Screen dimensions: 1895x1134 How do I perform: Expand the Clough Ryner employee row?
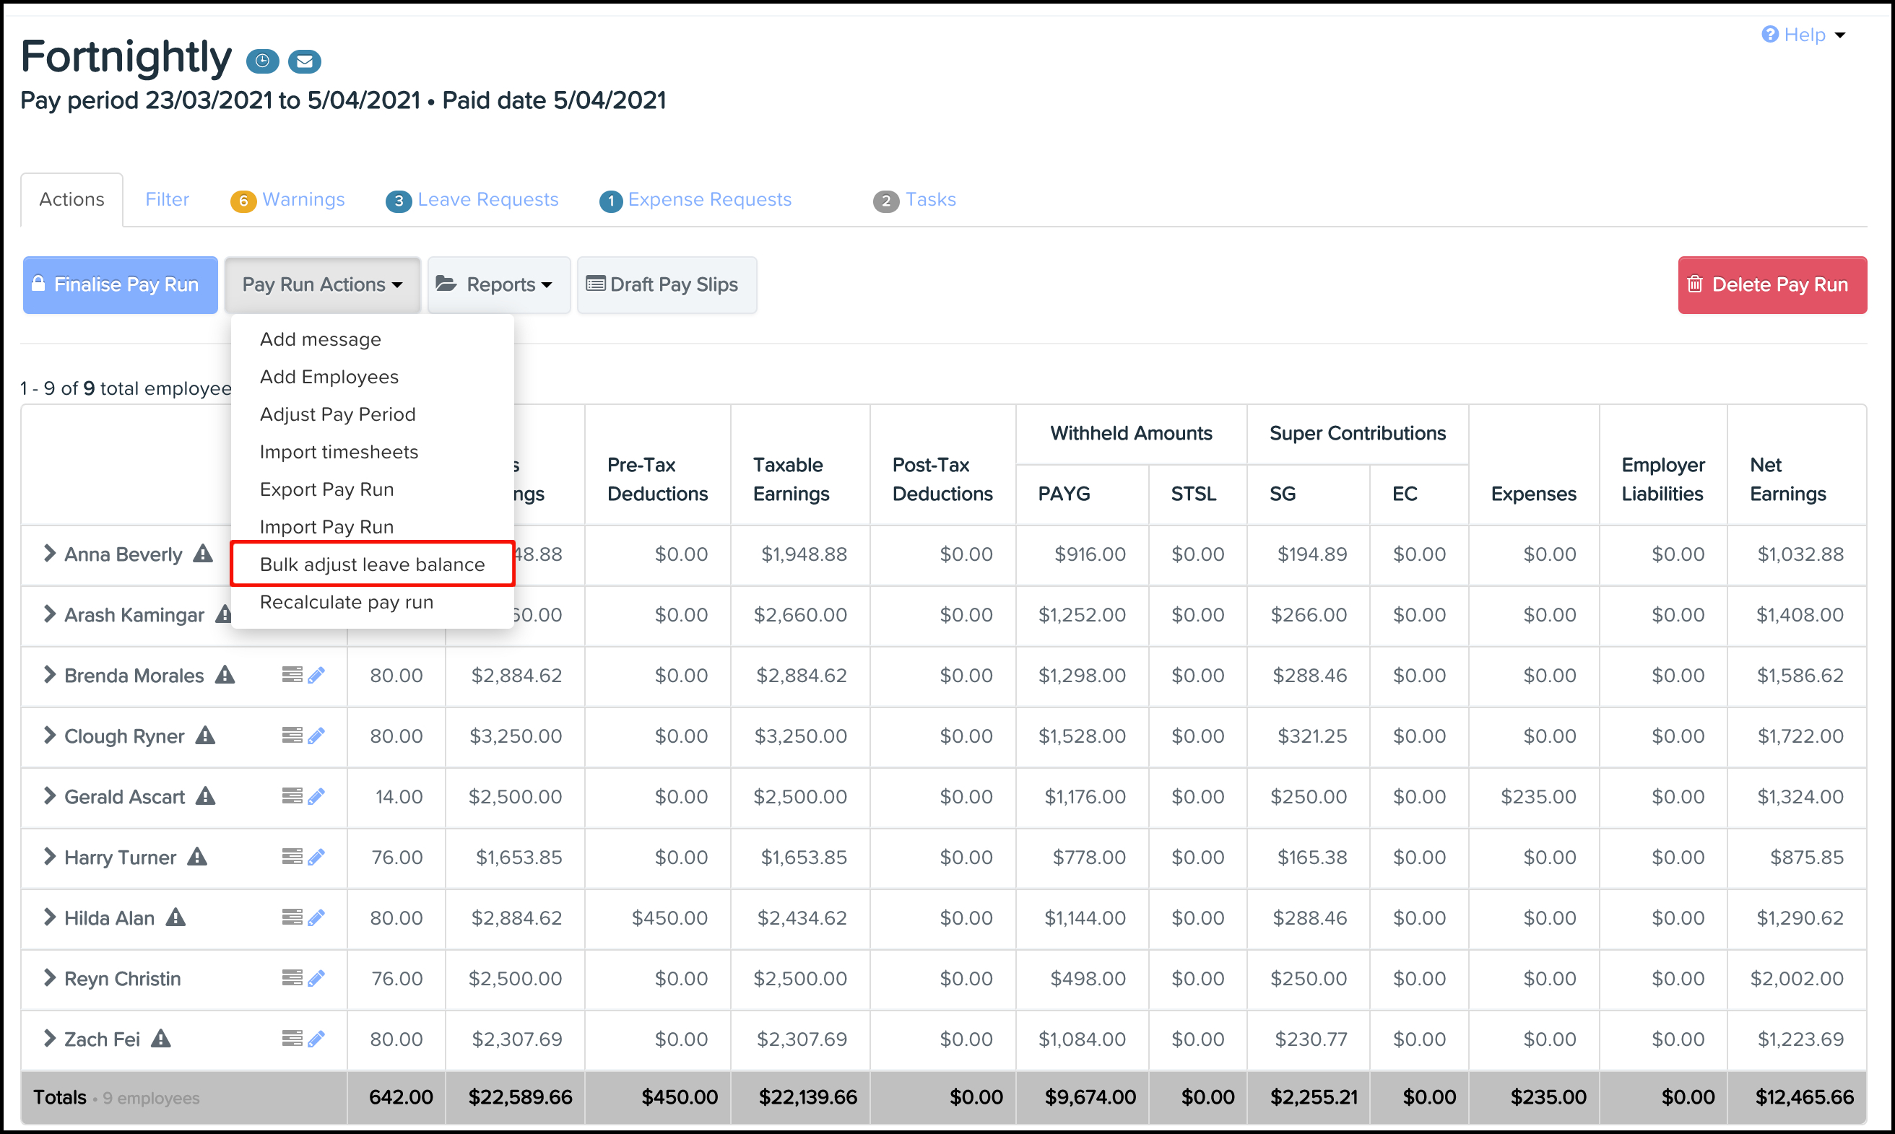[x=50, y=735]
